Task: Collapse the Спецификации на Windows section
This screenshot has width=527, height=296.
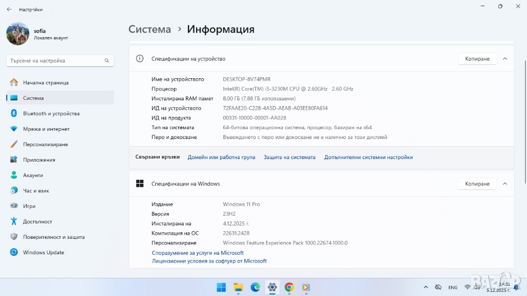Action: click(505, 184)
